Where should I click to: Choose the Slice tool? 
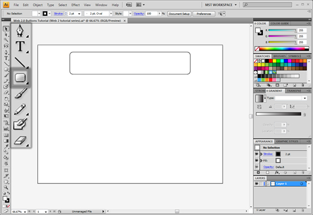tap(6, 176)
